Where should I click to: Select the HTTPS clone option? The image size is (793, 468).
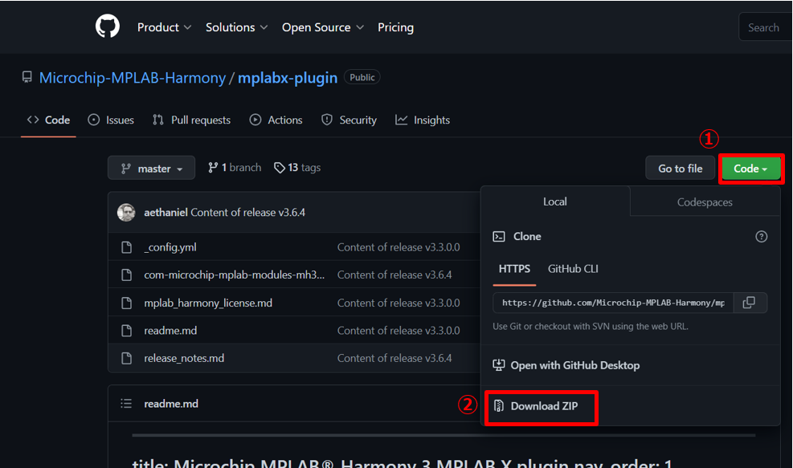(514, 269)
